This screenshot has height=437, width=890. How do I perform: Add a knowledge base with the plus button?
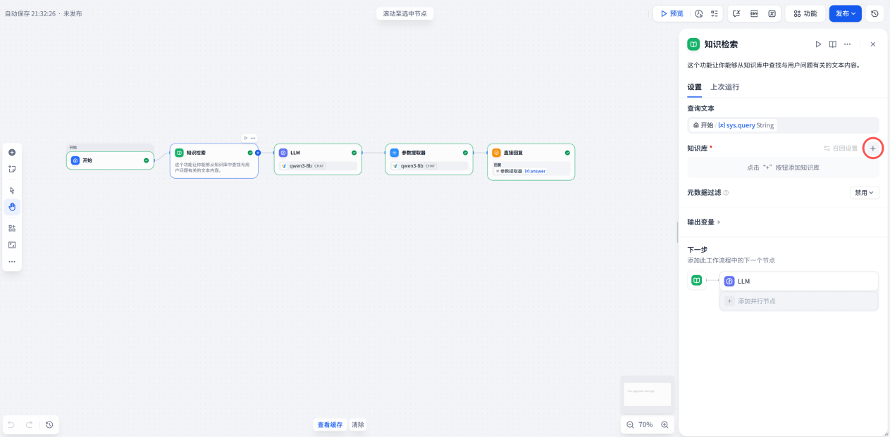pyautogui.click(x=873, y=148)
